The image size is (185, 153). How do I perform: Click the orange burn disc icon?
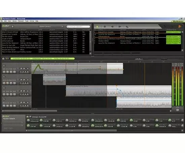click(x=180, y=26)
